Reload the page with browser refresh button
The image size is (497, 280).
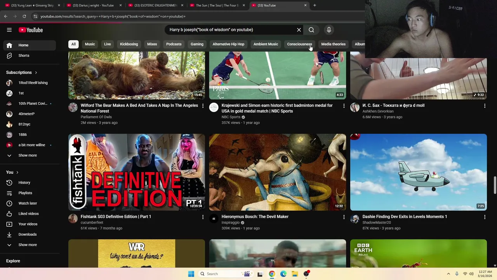click(x=24, y=16)
